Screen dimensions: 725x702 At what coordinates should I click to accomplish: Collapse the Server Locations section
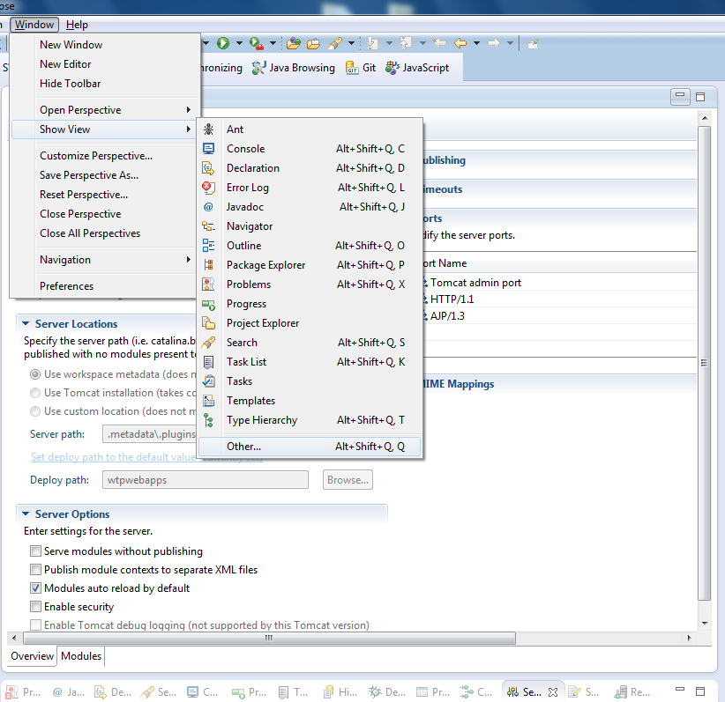click(26, 323)
